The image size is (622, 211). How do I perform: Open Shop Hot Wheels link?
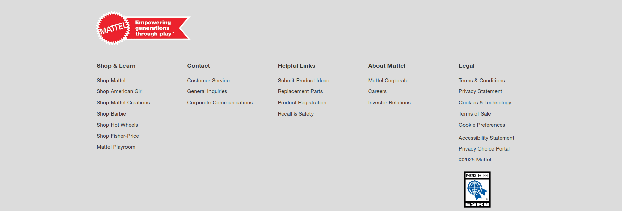click(x=117, y=125)
